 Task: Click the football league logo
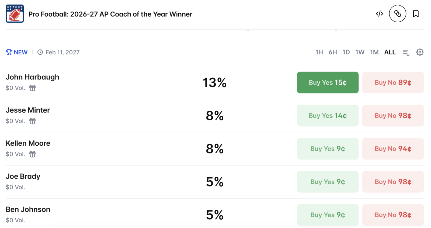[x=15, y=14]
